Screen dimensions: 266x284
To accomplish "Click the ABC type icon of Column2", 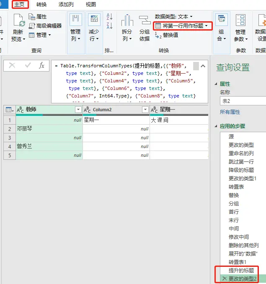I will (x=87, y=110).
